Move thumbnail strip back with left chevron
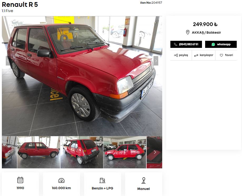The width and height of the screenshot is (242, 196). pos(9,152)
